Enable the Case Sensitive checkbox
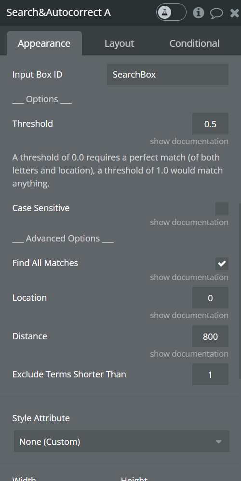 pyautogui.click(x=222, y=209)
